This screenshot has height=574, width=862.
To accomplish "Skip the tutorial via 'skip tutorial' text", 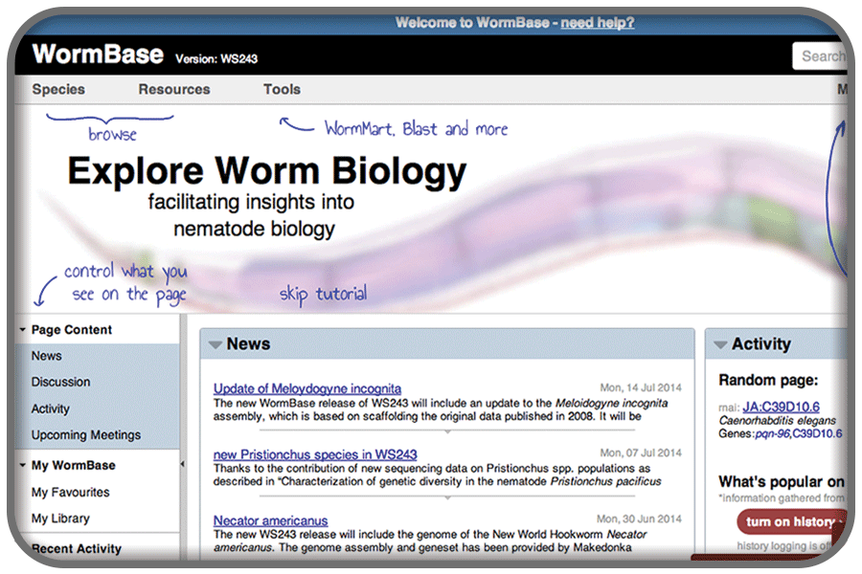I will pyautogui.click(x=323, y=294).
